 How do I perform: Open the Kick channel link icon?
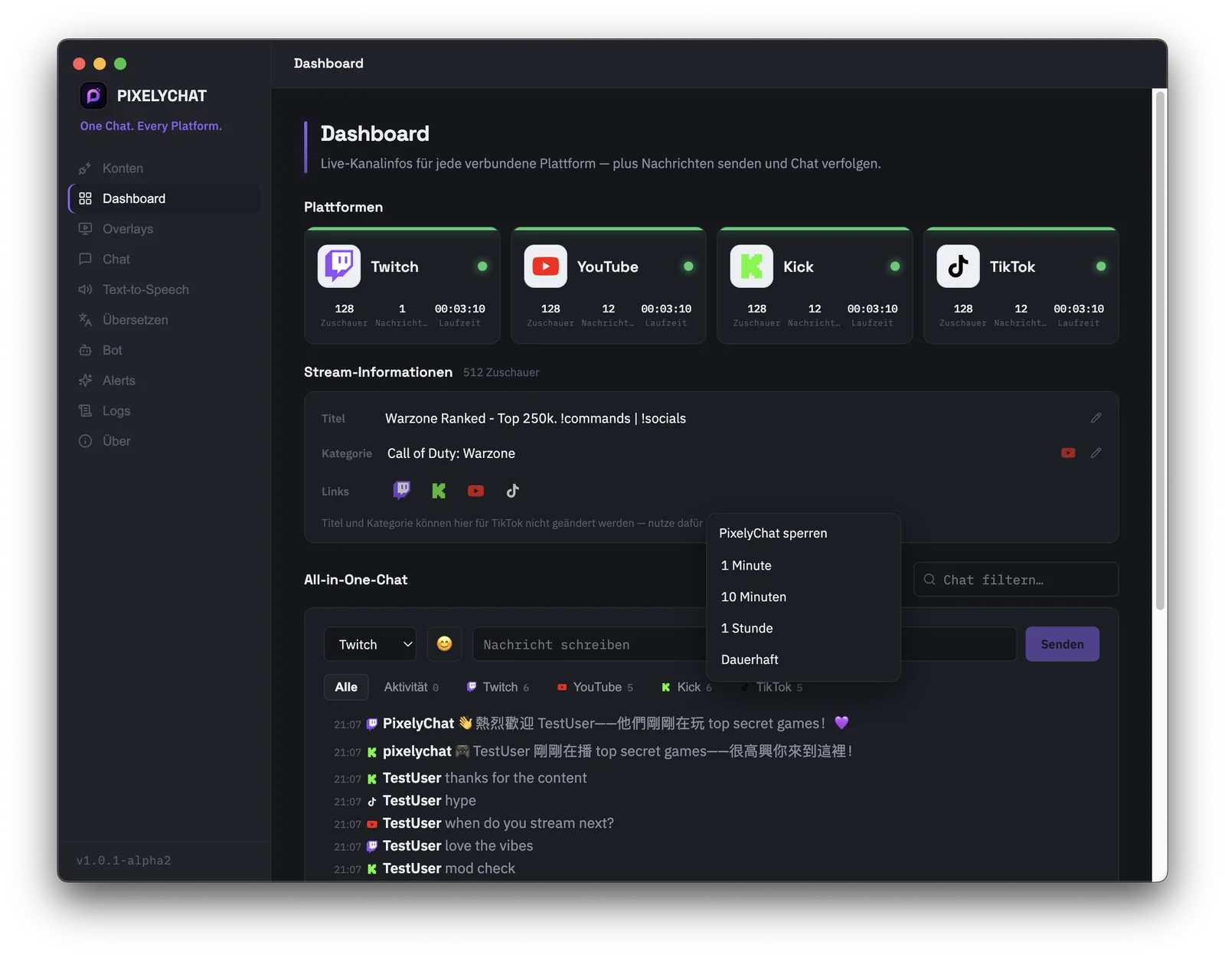pos(439,491)
